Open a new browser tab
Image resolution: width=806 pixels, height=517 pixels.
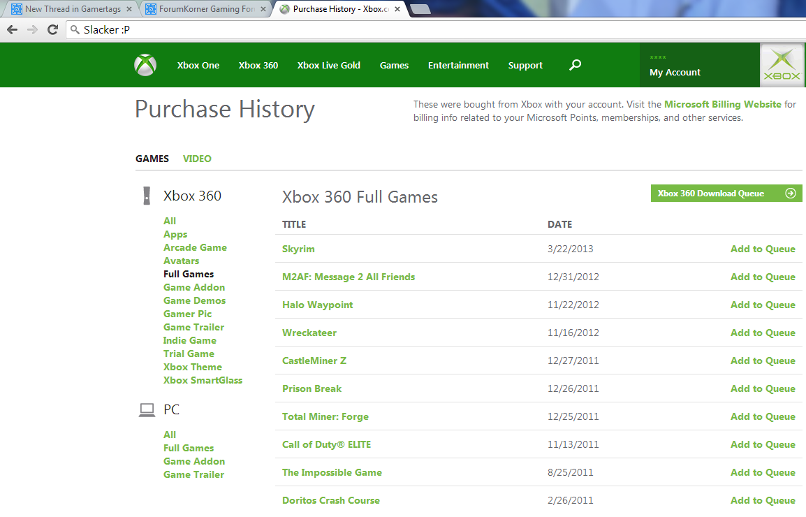pyautogui.click(x=420, y=9)
